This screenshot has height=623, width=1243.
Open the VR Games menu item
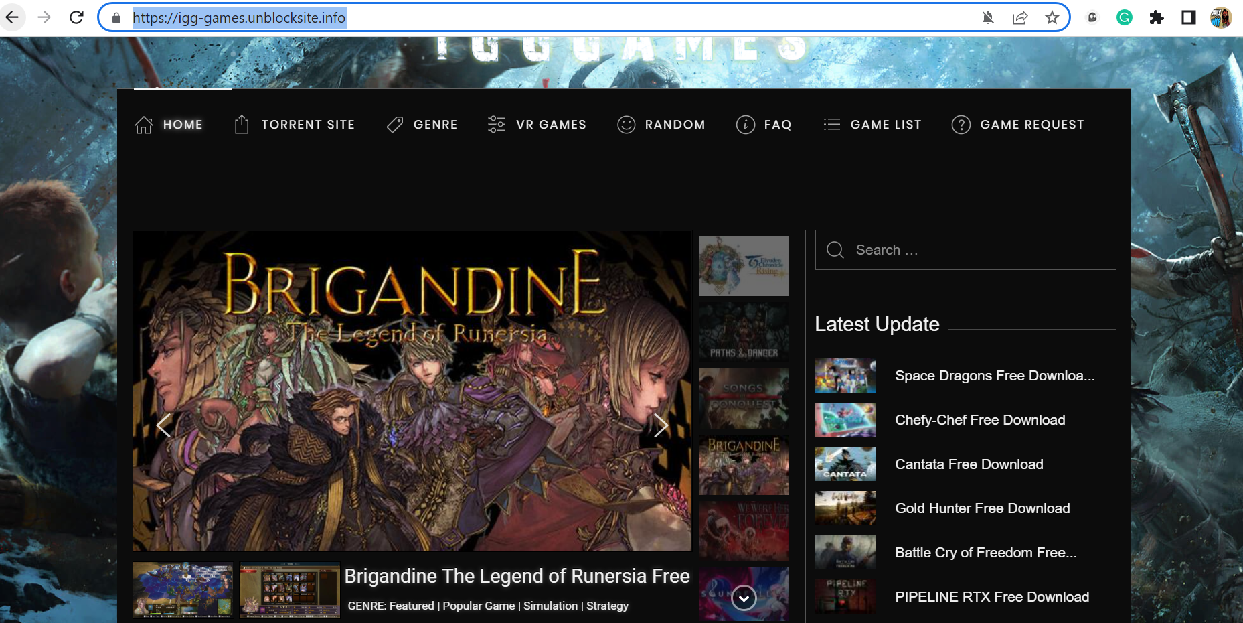coord(537,125)
